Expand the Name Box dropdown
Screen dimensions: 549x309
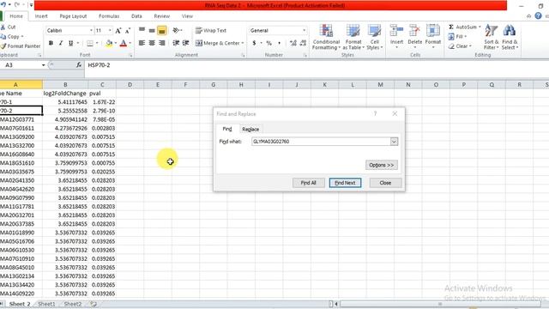(x=44, y=65)
